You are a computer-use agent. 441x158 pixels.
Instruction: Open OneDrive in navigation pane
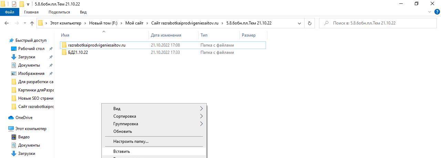coord(24,118)
